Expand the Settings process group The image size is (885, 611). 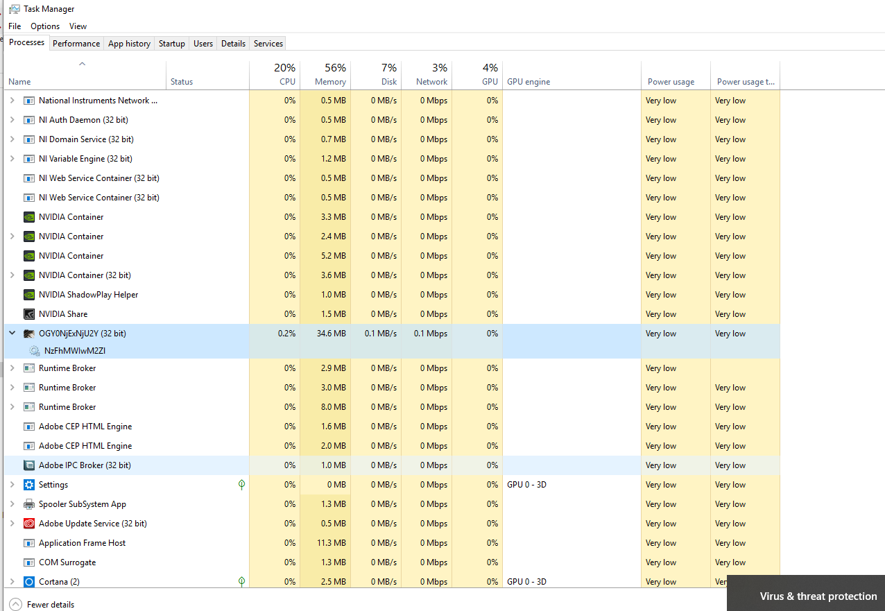coord(12,485)
